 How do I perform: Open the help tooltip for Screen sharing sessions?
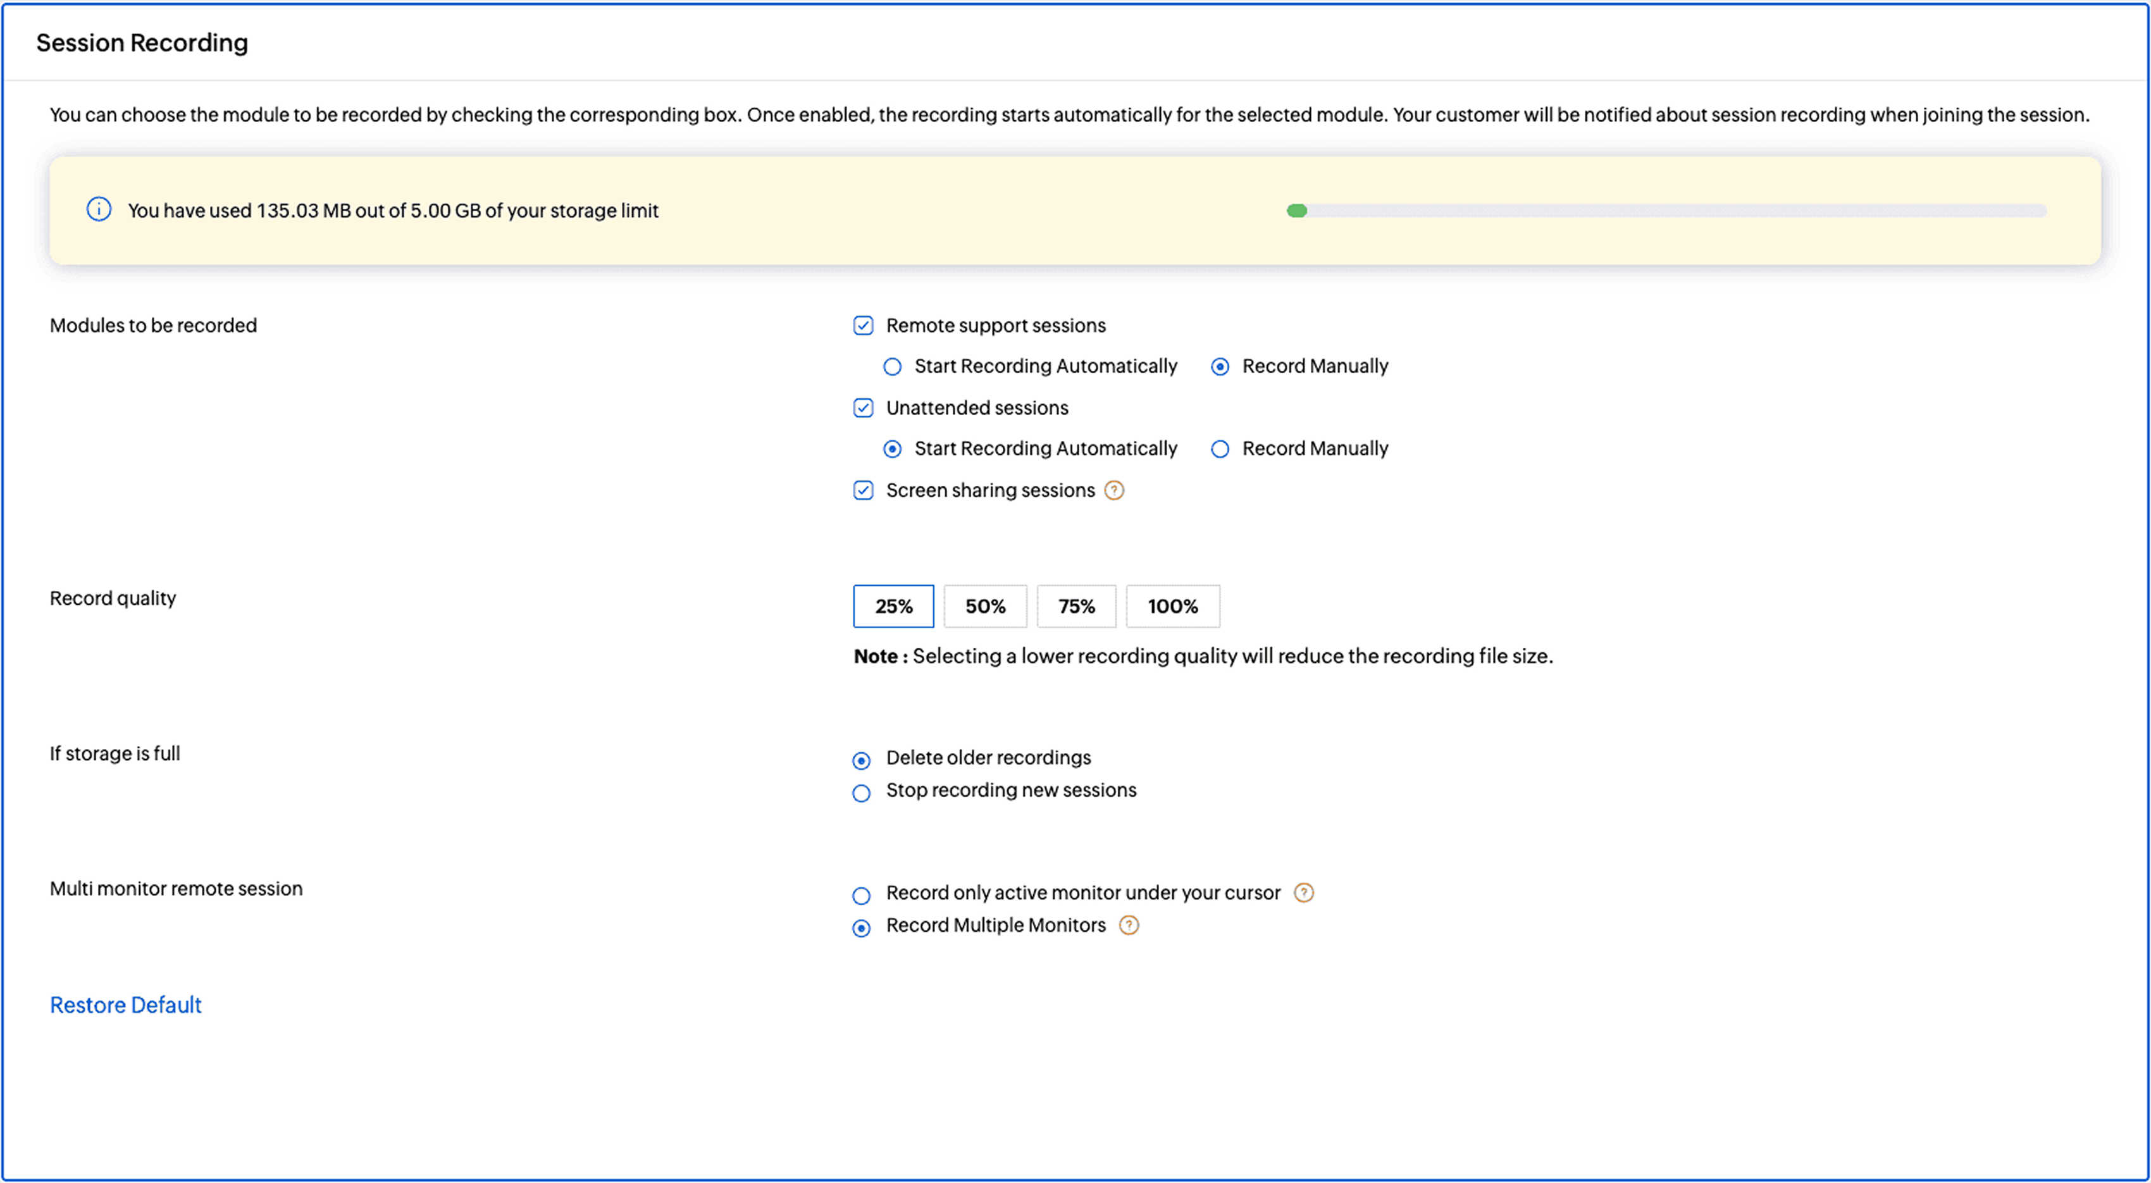click(x=1114, y=490)
